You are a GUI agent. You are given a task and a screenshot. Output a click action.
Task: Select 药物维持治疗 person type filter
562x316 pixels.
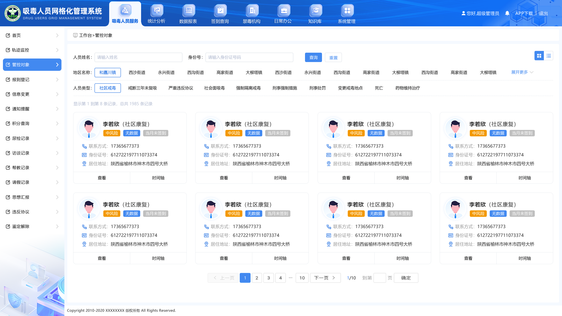(x=408, y=88)
